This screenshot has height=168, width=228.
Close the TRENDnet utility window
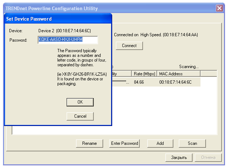pyautogui.click(x=219, y=8)
